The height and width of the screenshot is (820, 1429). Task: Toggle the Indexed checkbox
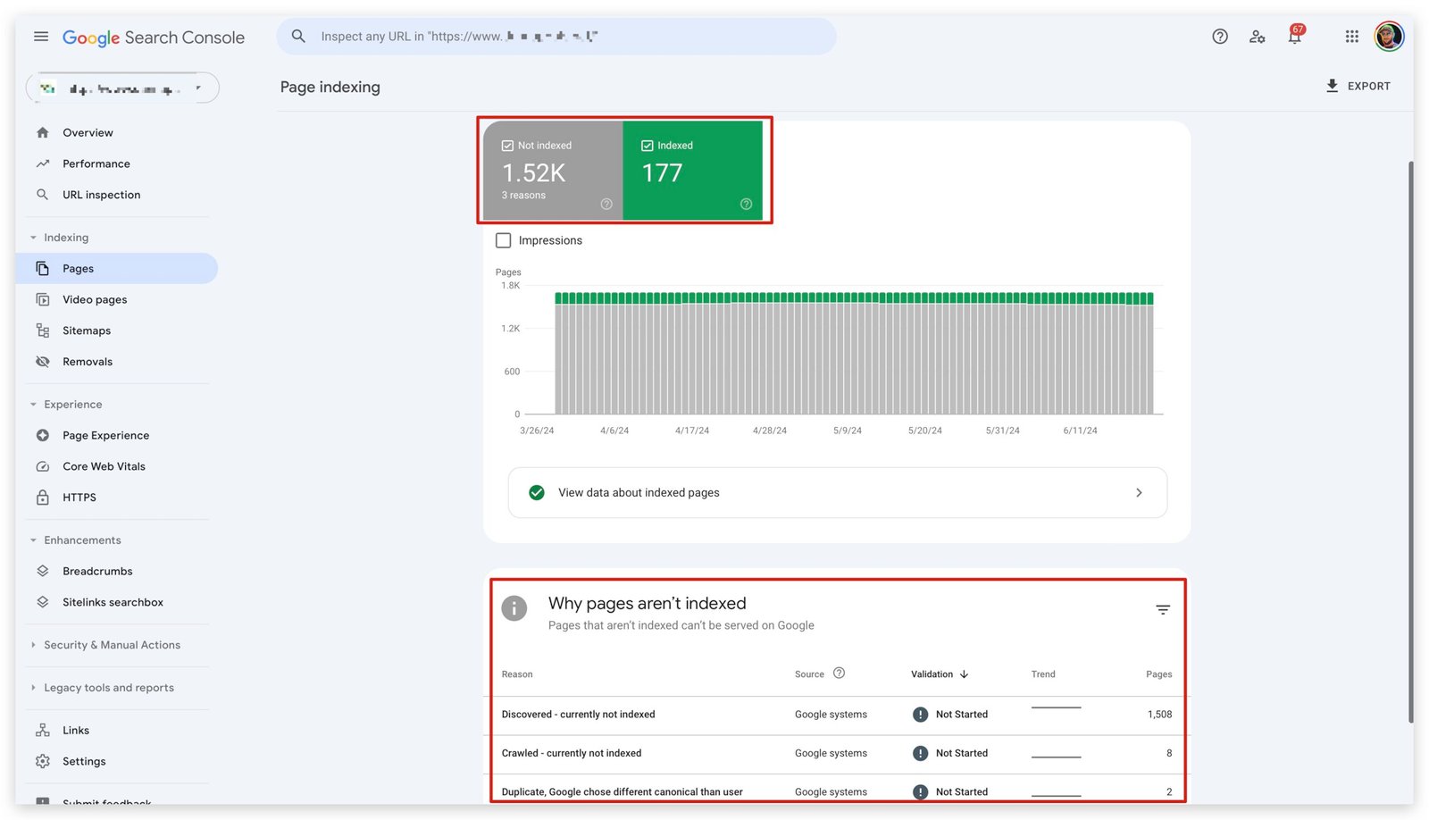tap(647, 146)
